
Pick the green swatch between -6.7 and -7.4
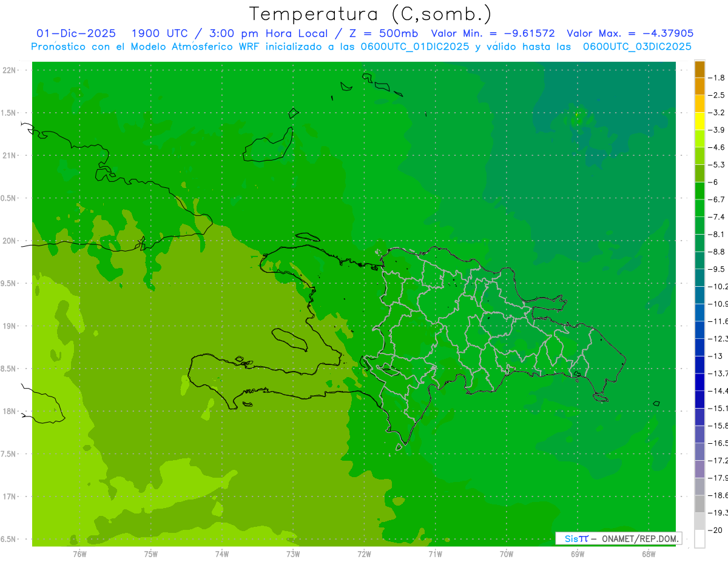(x=699, y=208)
